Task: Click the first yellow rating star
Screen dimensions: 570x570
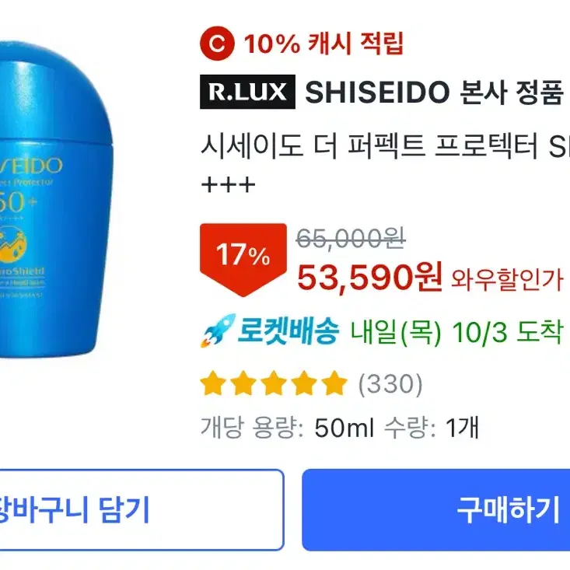Action: pos(213,383)
